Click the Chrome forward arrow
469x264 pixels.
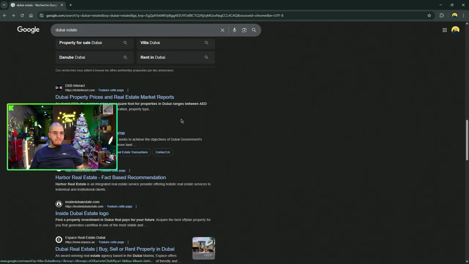point(13,15)
